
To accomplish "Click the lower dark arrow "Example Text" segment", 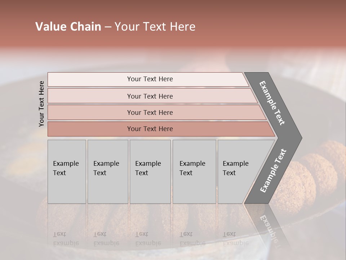I will click(273, 171).
